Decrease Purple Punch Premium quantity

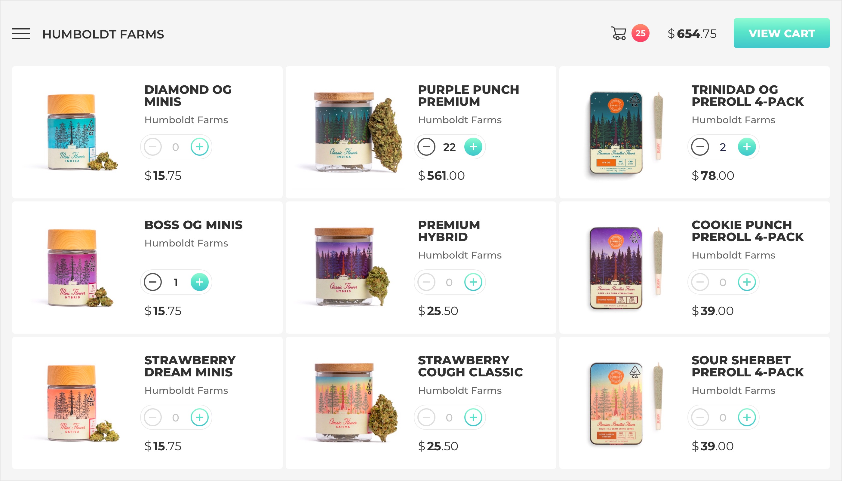coord(426,147)
